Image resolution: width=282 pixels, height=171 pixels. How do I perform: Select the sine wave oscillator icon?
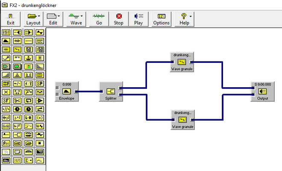[40, 32]
